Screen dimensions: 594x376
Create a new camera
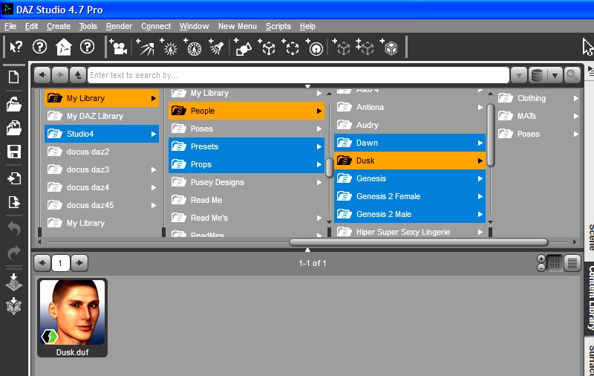118,47
